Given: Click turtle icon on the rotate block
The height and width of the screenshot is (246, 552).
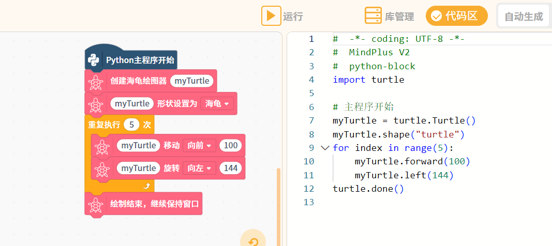Looking at the screenshot, I should coord(102,170).
